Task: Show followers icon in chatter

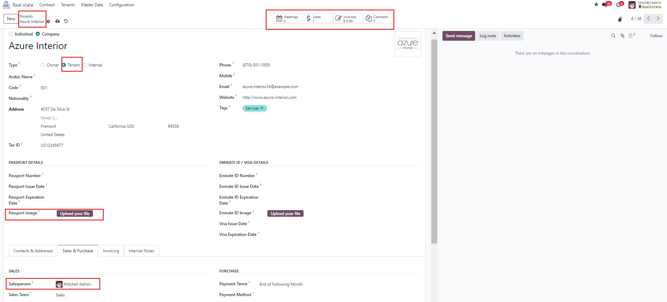Action: coord(631,35)
